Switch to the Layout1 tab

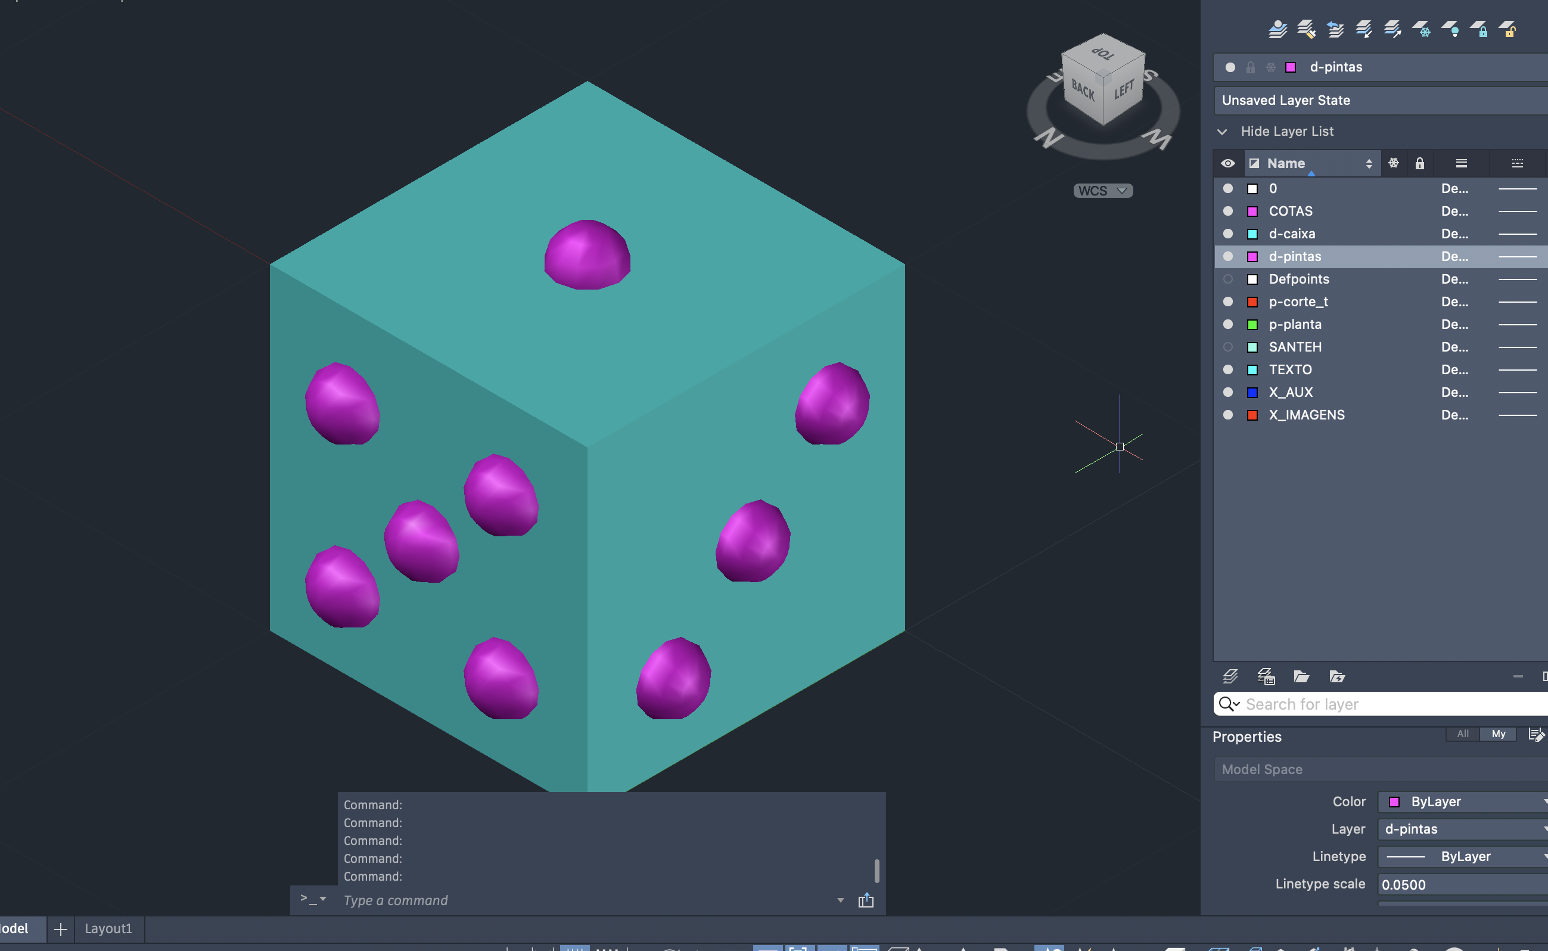click(108, 928)
